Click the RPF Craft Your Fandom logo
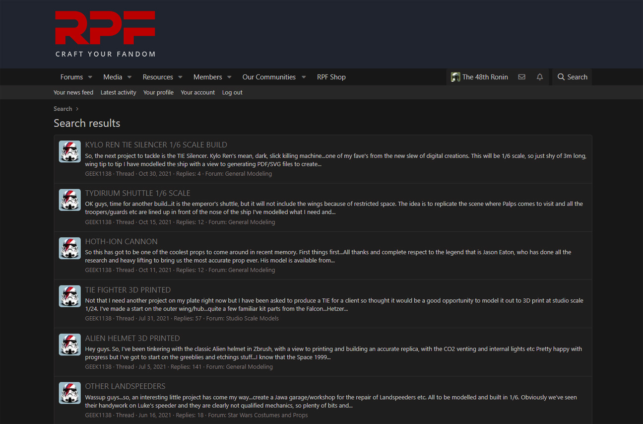Screen dimensions: 643x424 105,34
